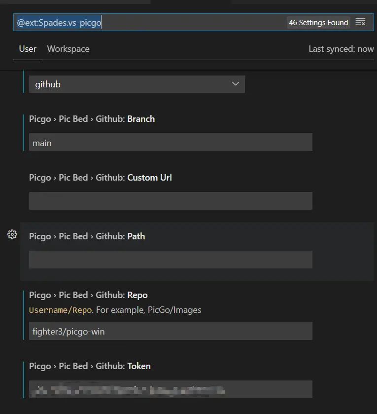Click the empty Github Path input field
Screen dimensions: 377x414
(x=171, y=260)
